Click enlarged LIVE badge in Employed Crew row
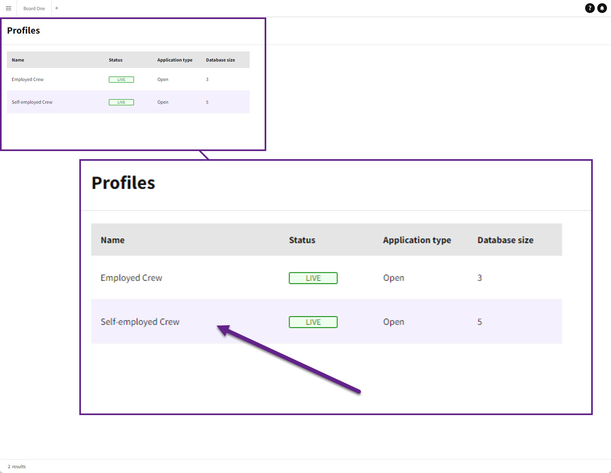Screen dimensions: 611x473 point(313,278)
